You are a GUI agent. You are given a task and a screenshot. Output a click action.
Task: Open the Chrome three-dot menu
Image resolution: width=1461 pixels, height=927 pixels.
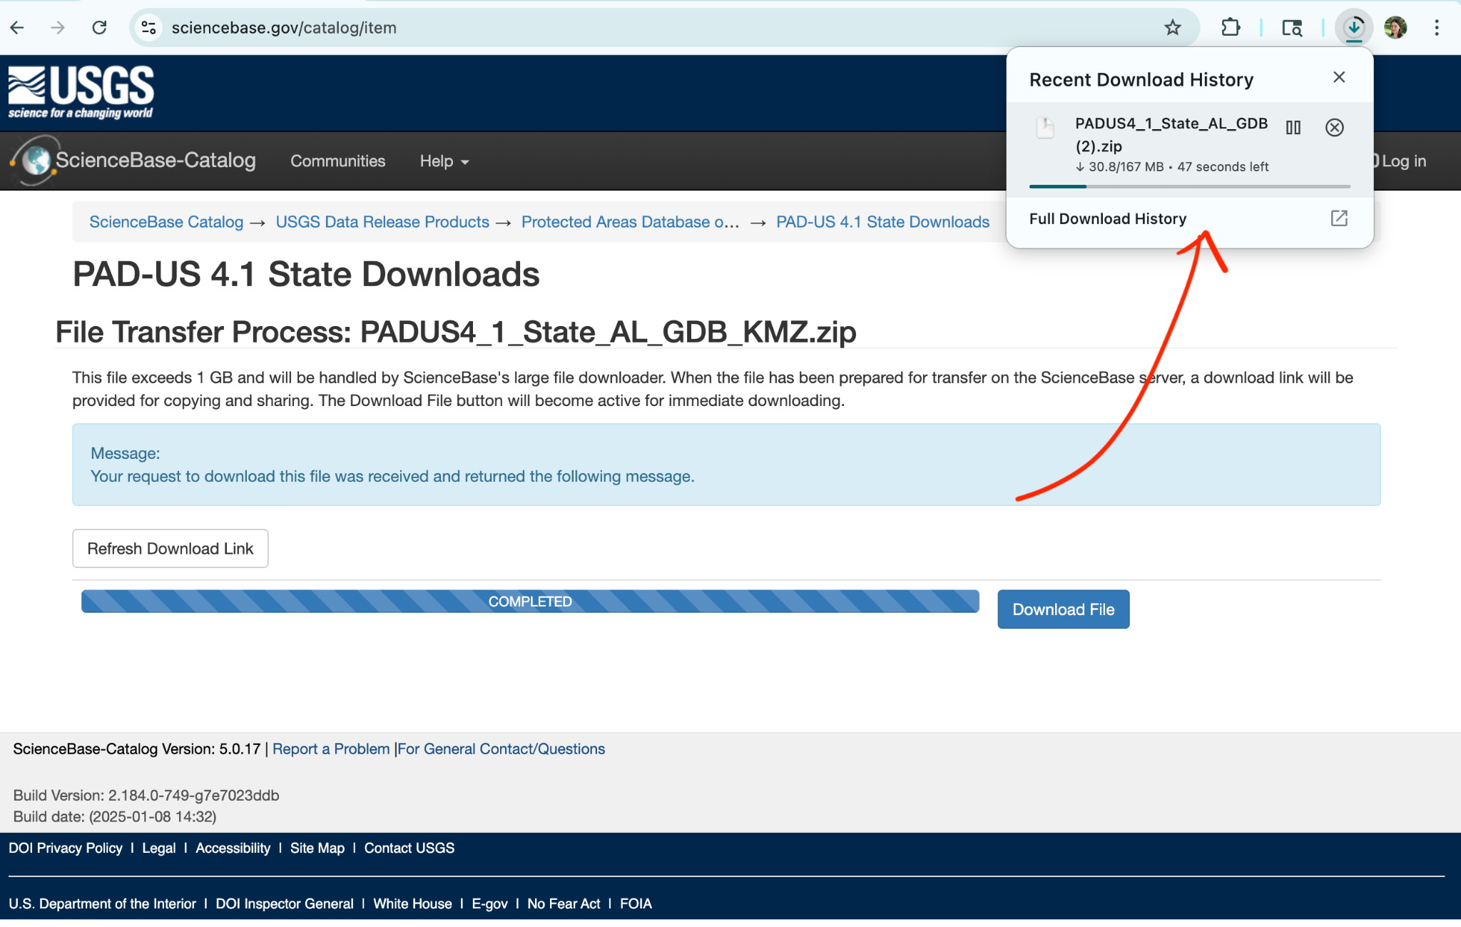click(x=1437, y=28)
